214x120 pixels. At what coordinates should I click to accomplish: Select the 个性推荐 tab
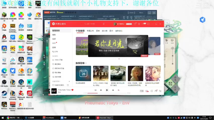80,31
